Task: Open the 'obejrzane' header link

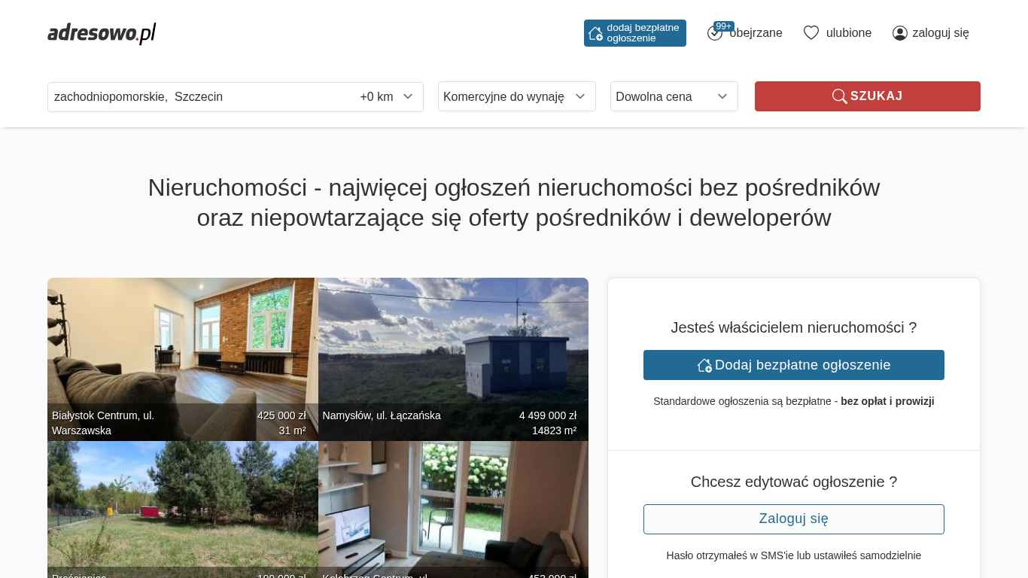Action: [756, 33]
